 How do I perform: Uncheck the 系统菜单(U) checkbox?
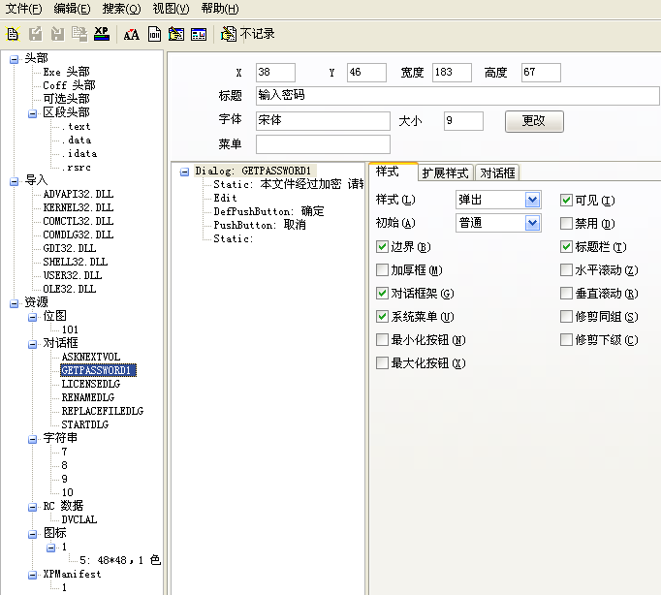382,316
